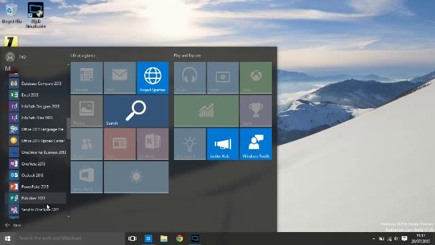Open Send to OneNote 2013 entry
435x245 pixels.
[35, 210]
